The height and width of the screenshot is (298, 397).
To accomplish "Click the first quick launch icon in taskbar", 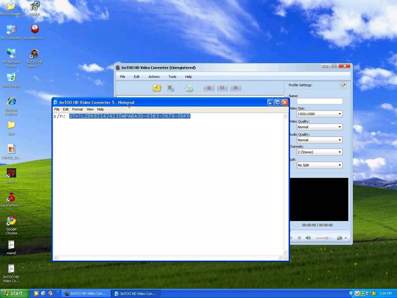I will [x=36, y=293].
